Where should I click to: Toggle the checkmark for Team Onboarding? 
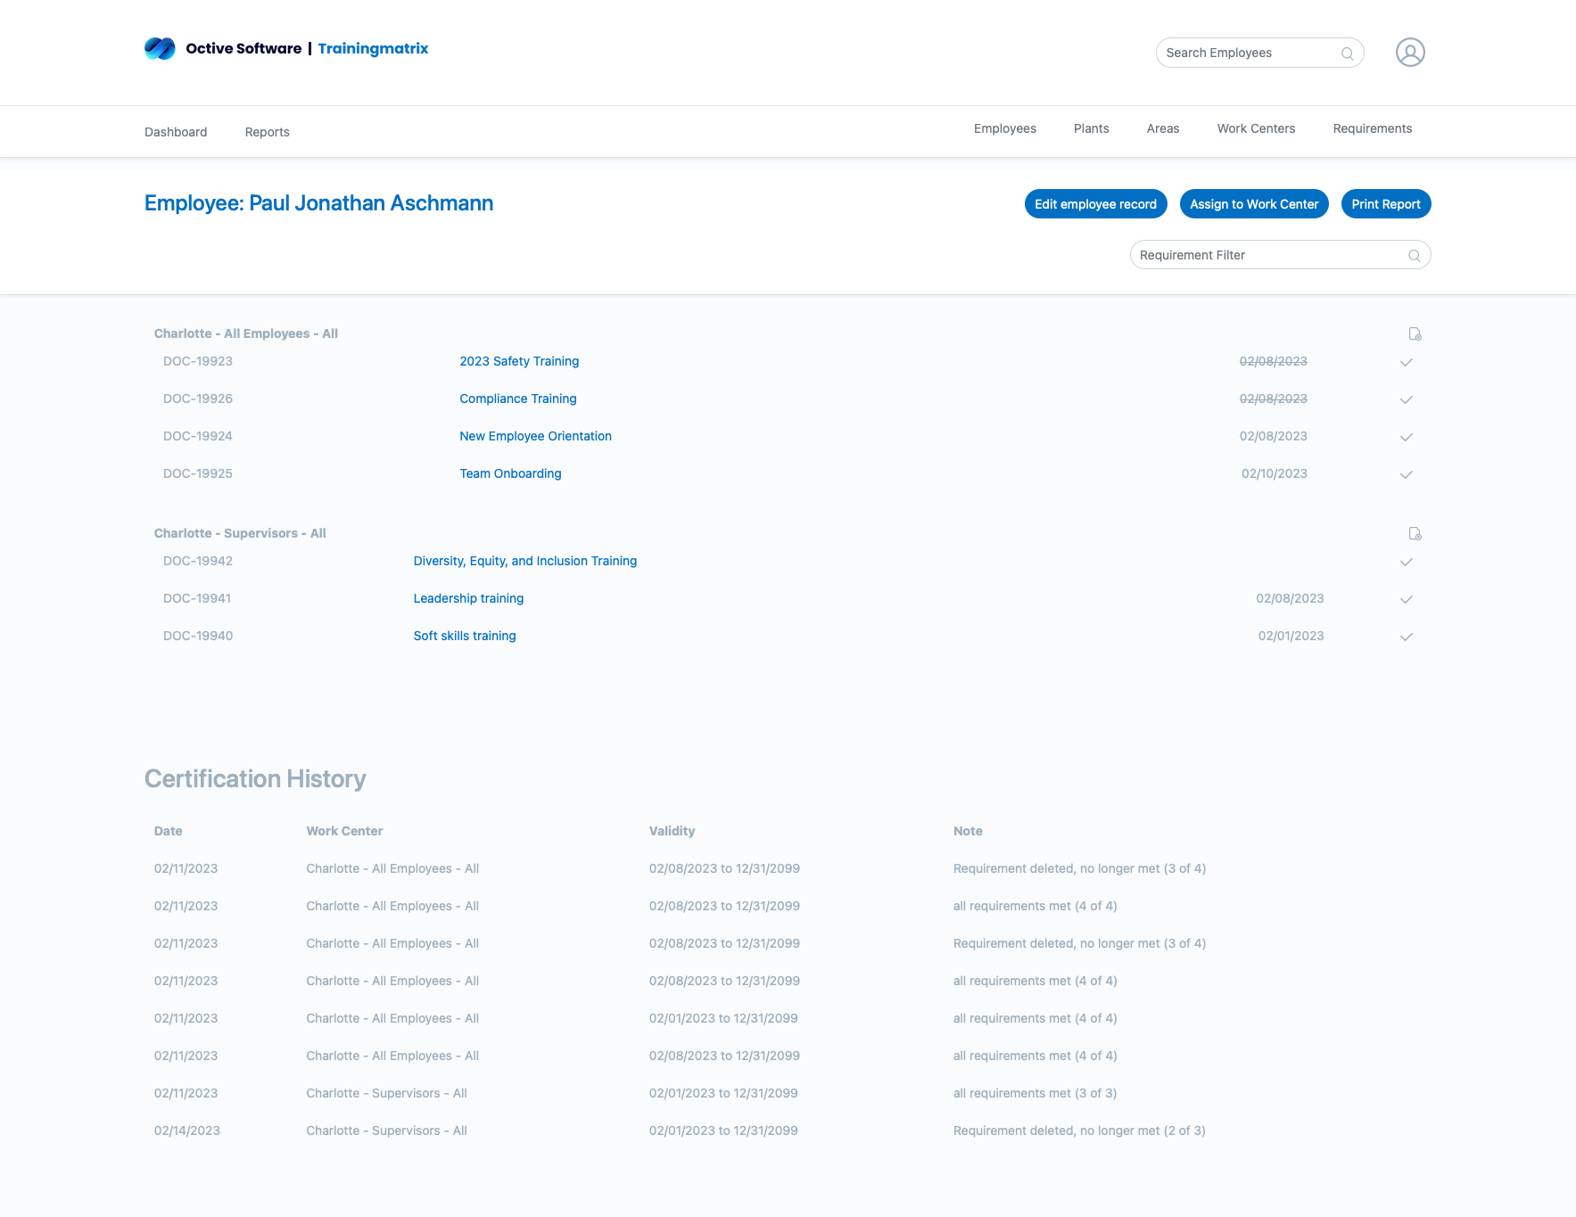[1406, 474]
